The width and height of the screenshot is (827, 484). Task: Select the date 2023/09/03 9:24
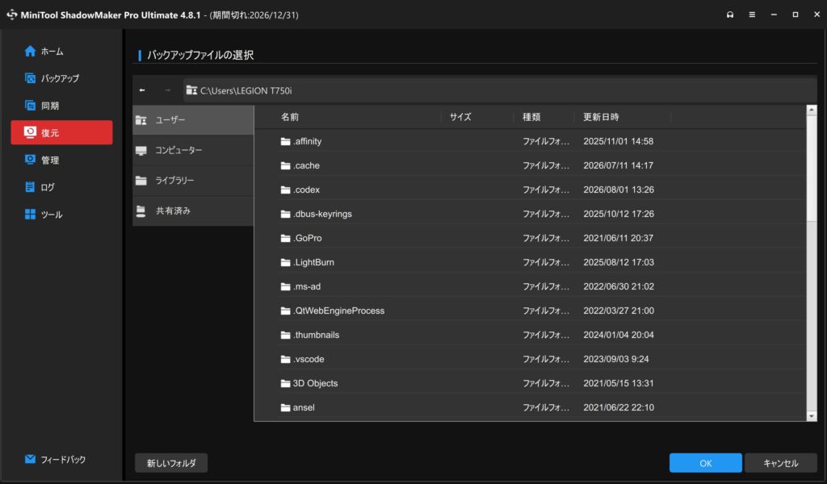[616, 359]
